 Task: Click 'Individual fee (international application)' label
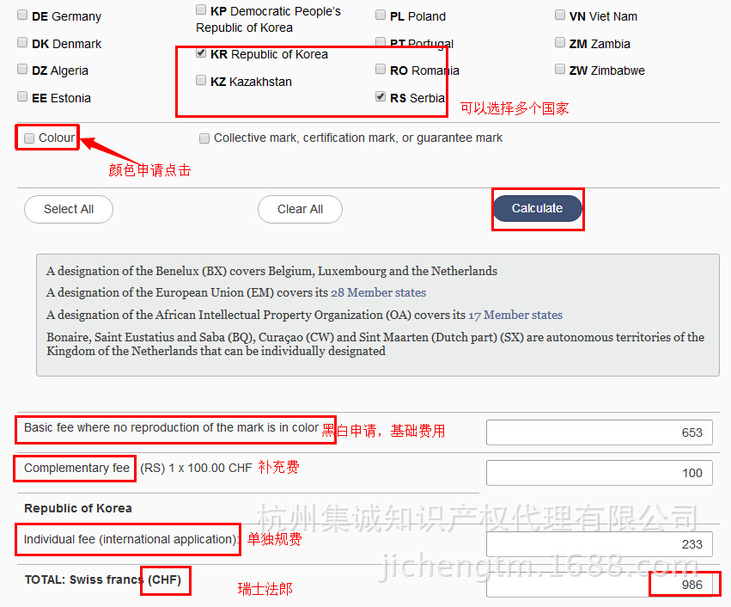131,539
